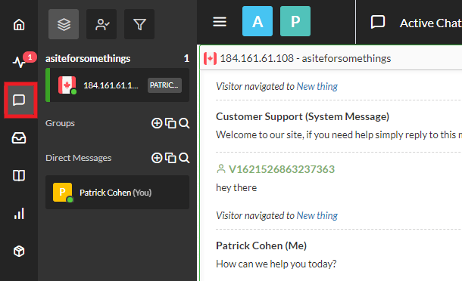This screenshot has width=462, height=281.
Task: Click the teal P avatar tile
Action: click(x=295, y=21)
